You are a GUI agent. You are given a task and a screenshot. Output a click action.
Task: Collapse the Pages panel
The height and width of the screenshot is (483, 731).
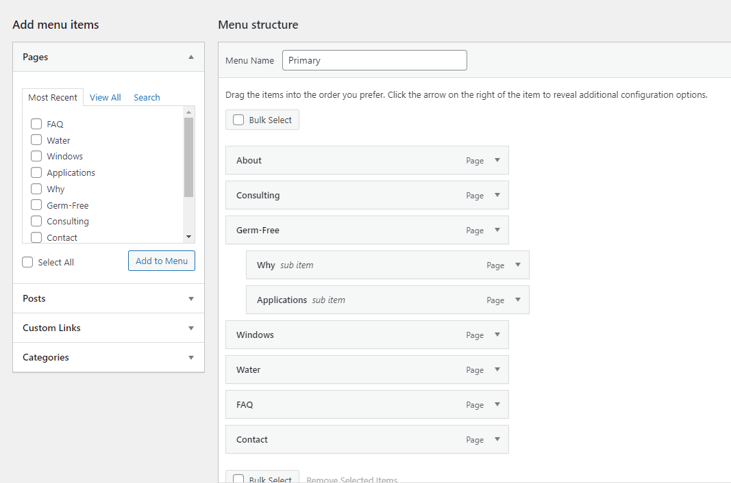[x=191, y=57]
